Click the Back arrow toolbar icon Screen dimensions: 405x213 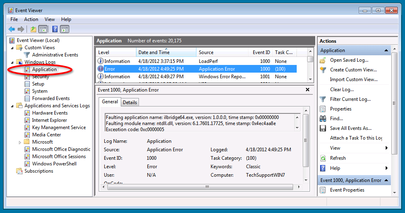pyautogui.click(x=12, y=29)
